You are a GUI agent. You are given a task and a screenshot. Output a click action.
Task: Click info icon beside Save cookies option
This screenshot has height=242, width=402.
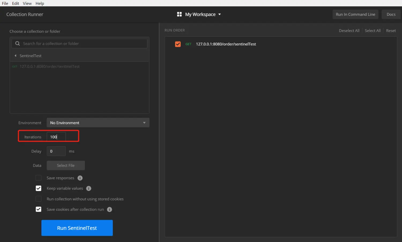tap(109, 210)
